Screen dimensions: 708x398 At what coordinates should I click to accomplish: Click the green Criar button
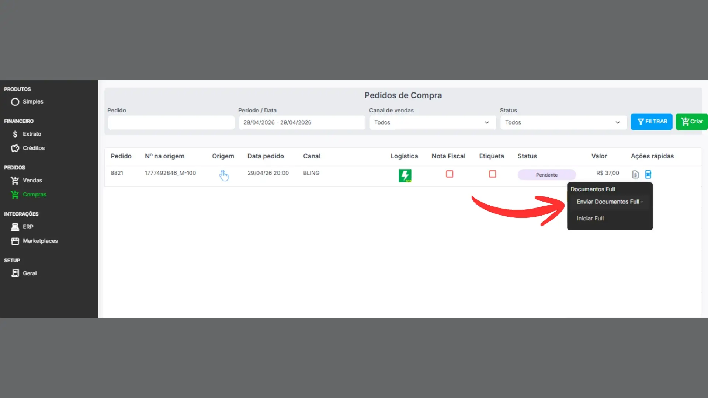point(692,122)
